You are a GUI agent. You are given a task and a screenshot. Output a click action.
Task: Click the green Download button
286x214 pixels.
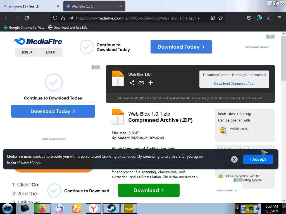pos(149,190)
